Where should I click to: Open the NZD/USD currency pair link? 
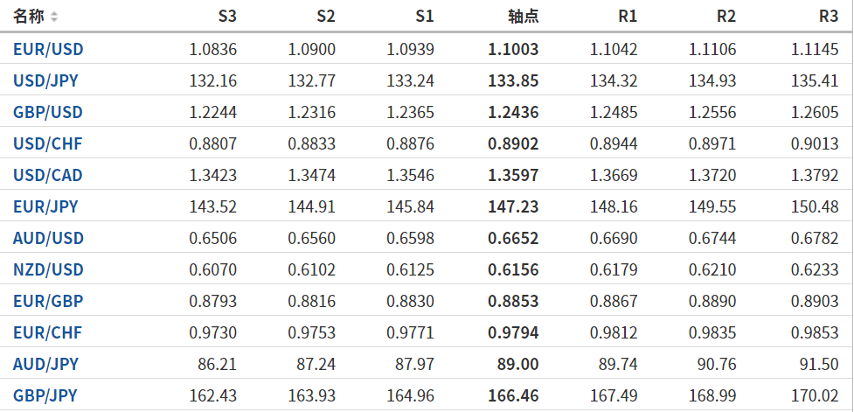pos(48,269)
